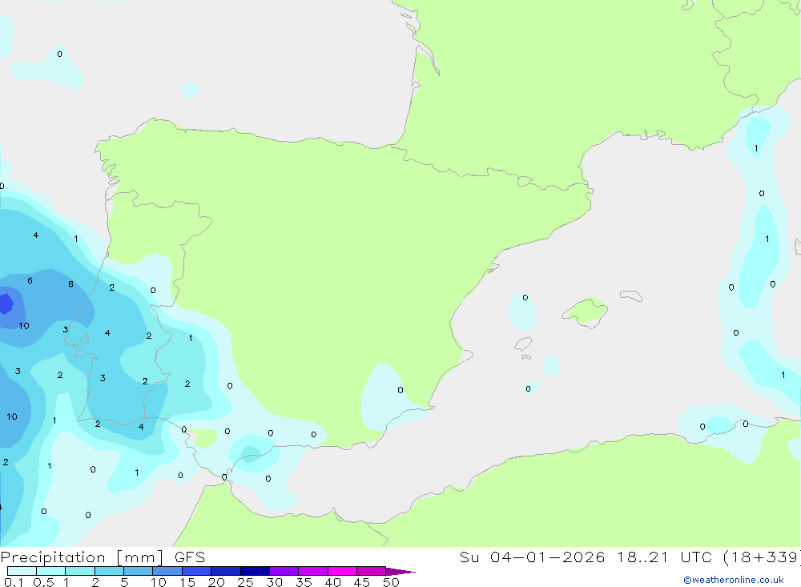Click the 2–5 mm legend swatch

coord(109,571)
